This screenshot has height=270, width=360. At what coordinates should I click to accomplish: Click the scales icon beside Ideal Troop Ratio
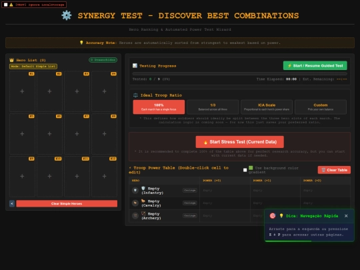[135, 95]
